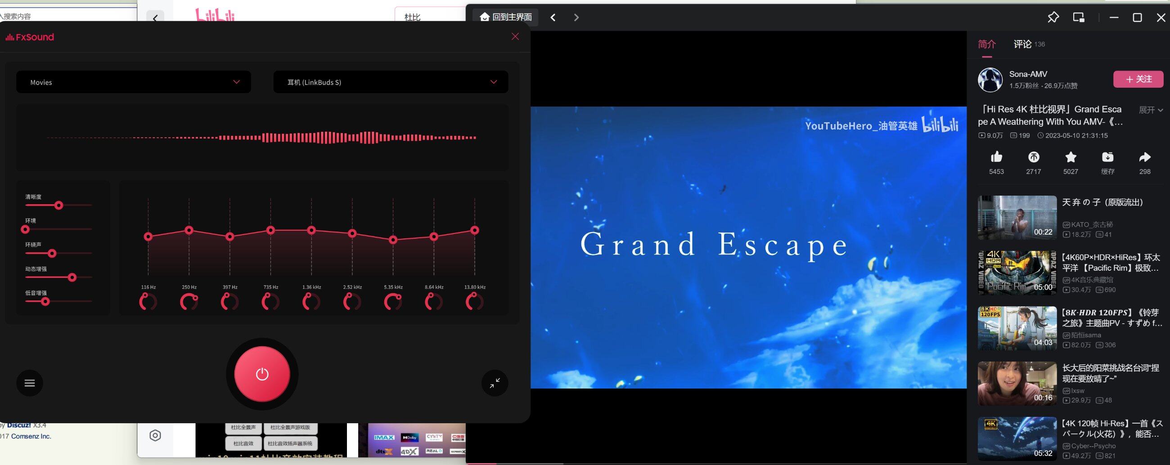Go forward in the bilibili player
1170x465 pixels.
(x=576, y=17)
